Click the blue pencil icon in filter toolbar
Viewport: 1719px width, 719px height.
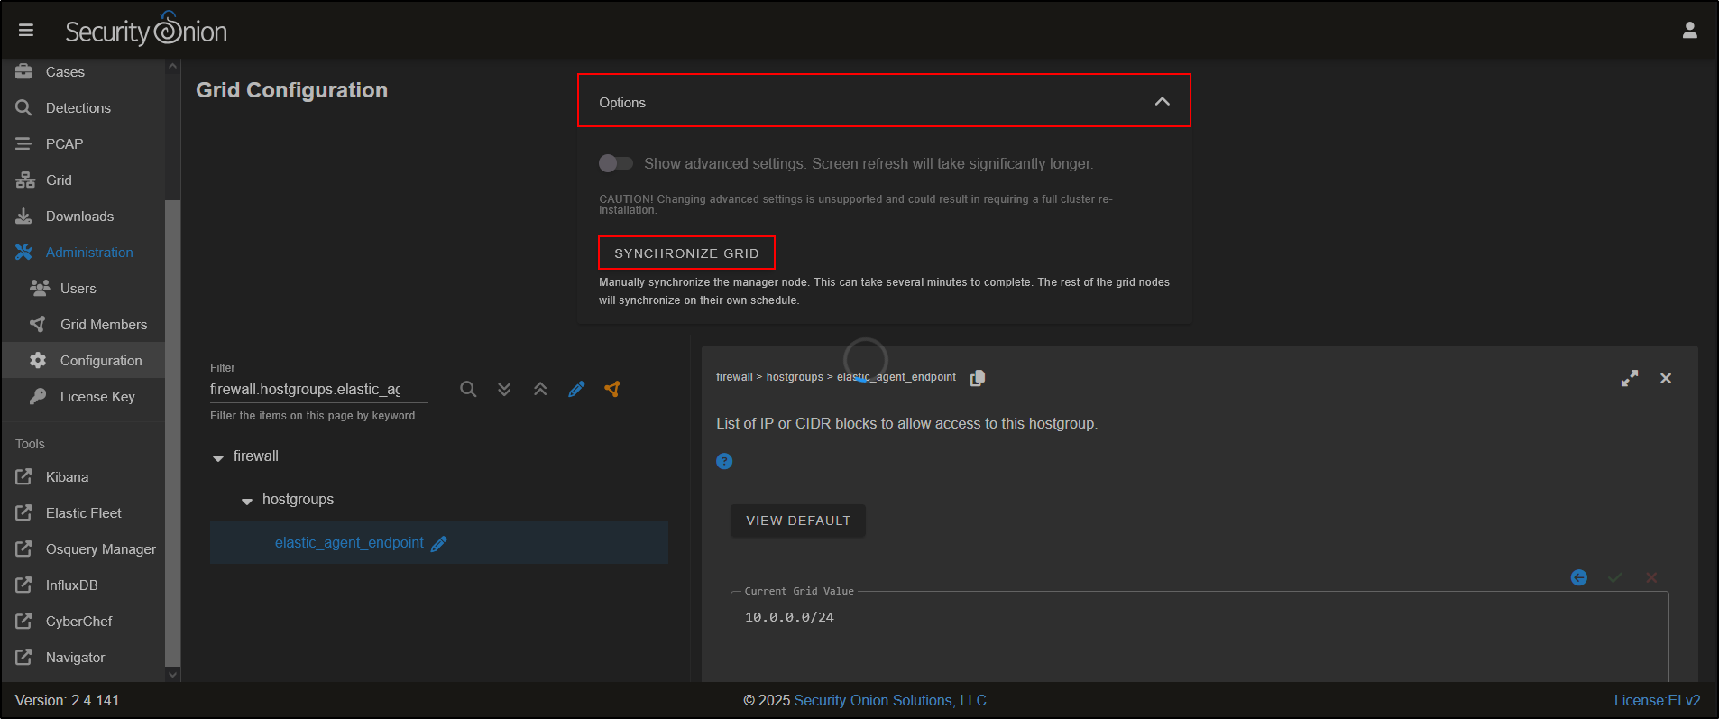point(576,389)
